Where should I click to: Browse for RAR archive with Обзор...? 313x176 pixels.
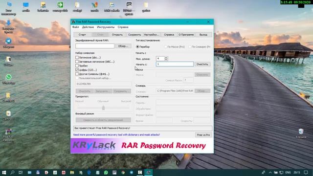point(123,46)
